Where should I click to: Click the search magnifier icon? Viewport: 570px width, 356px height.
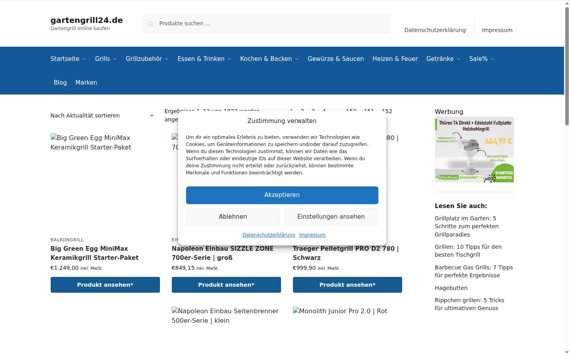click(151, 24)
